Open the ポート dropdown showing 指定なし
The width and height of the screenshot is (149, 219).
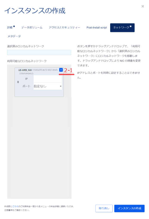pos(48,86)
